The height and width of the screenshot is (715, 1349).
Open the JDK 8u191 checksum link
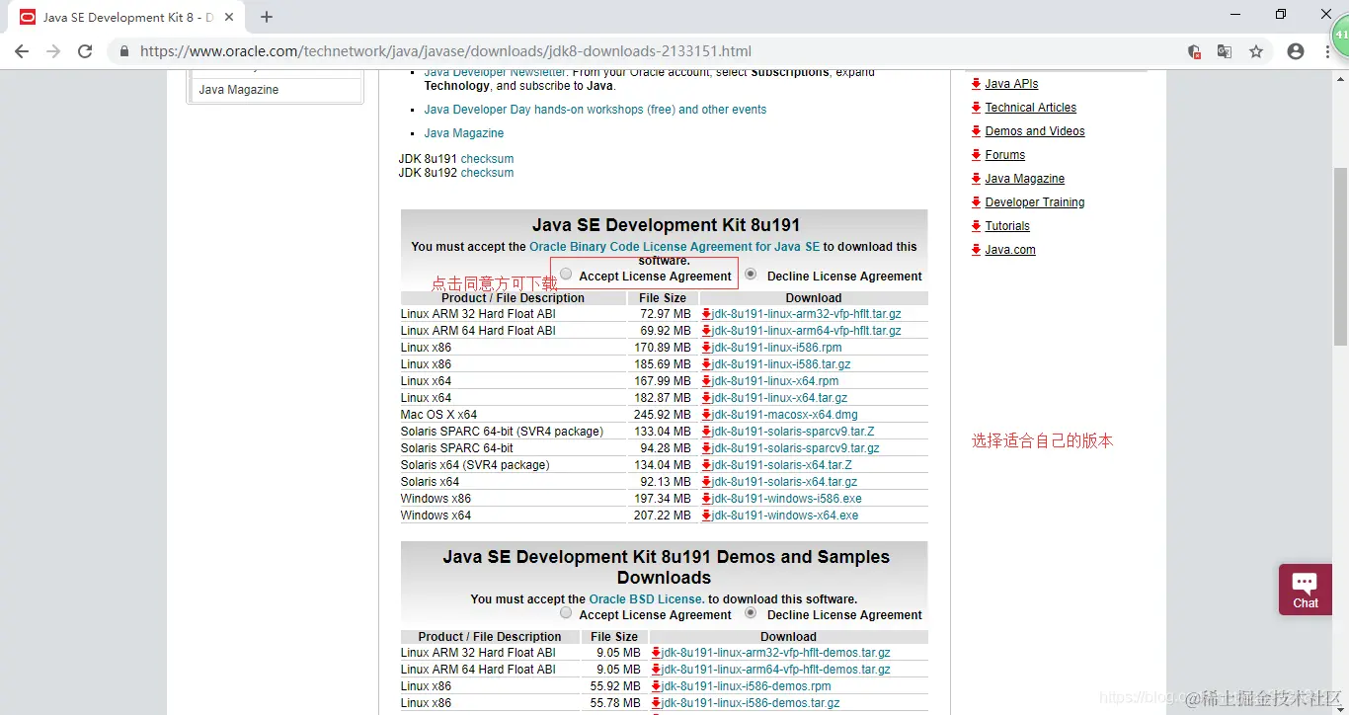click(487, 159)
